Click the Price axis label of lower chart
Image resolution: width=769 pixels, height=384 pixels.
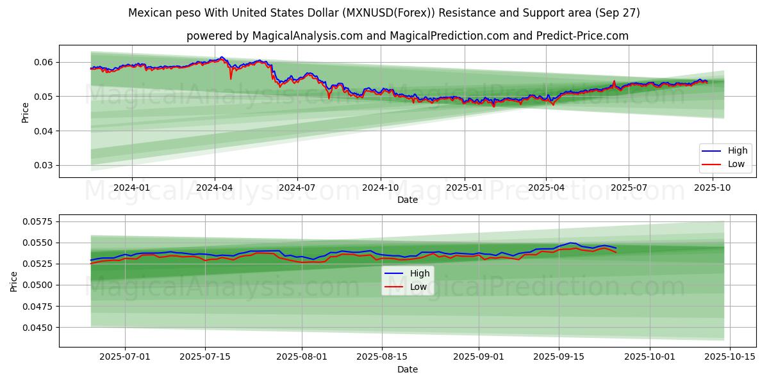click(14, 281)
